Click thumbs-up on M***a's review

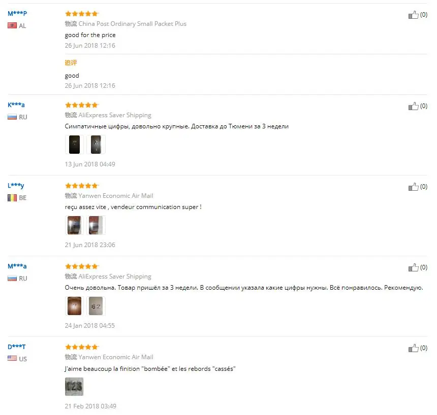(413, 267)
